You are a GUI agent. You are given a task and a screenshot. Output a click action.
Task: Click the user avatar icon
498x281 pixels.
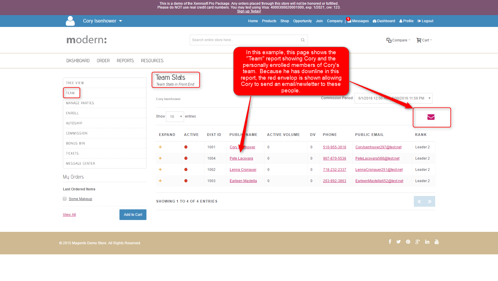pyautogui.click(x=70, y=21)
